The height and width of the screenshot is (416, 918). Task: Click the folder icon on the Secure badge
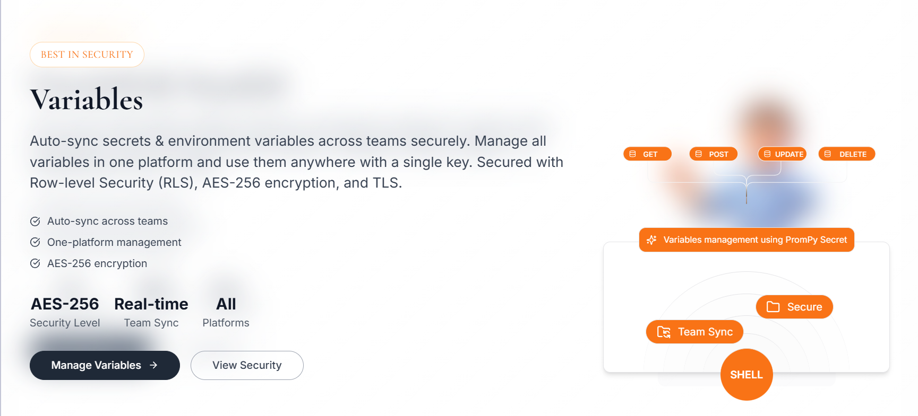click(773, 306)
